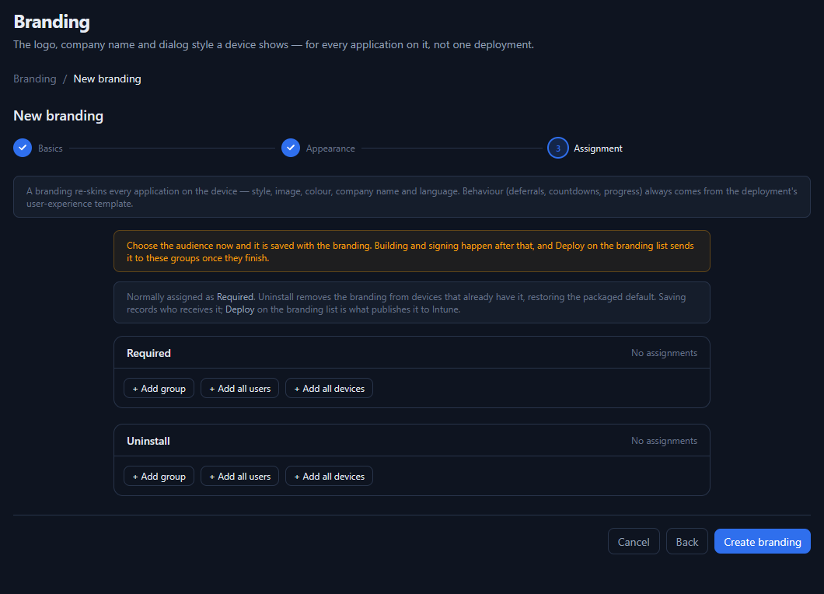
Task: Add all users to Required assignments
Action: (x=239, y=389)
